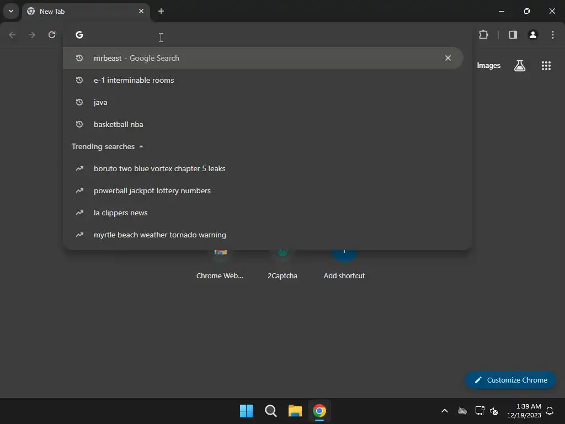
Task: Click the Images link
Action: pyautogui.click(x=489, y=66)
